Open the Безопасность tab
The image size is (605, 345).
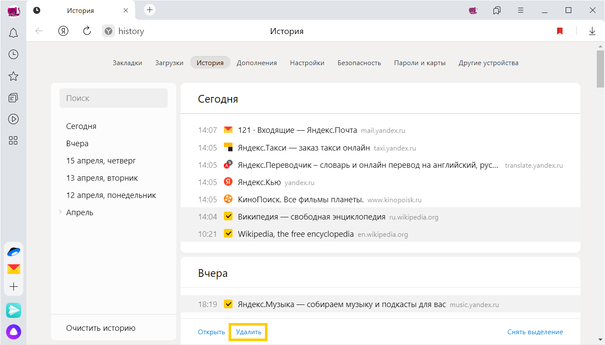point(359,63)
